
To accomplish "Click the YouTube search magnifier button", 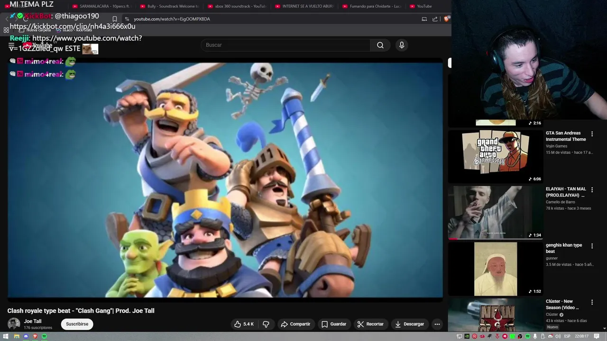I will [380, 45].
